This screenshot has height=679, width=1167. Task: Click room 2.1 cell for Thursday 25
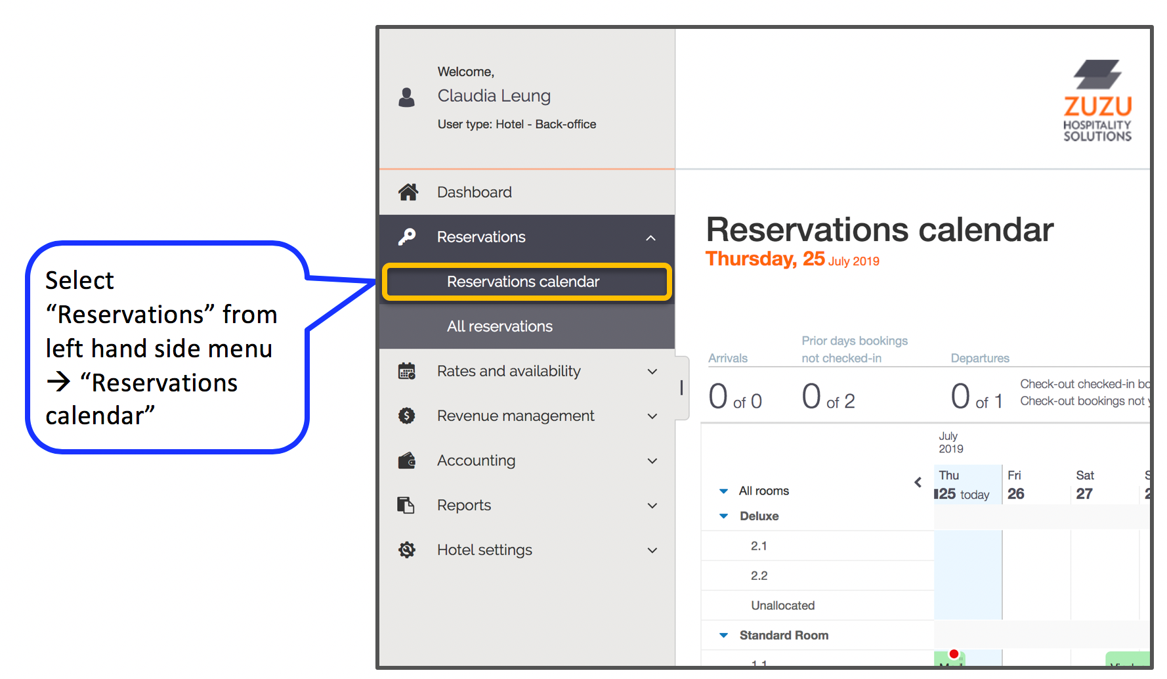[967, 546]
